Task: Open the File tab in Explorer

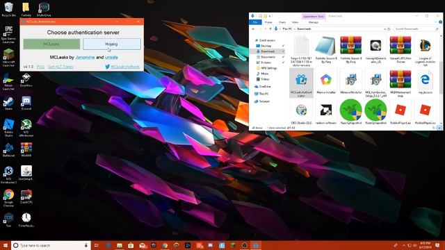Action: click(255, 22)
